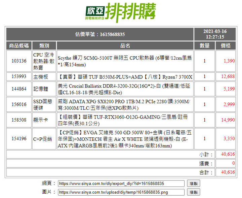Click the CPU 空冷散熱器/散熱膏 category cell
242x198 pixels.
[x=44, y=61]
